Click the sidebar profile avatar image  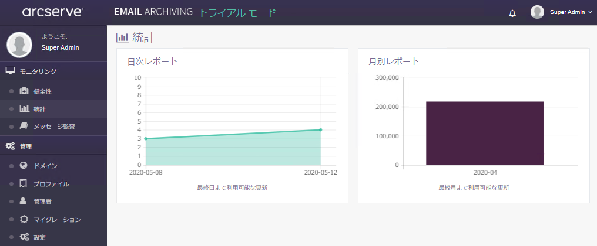coord(19,45)
